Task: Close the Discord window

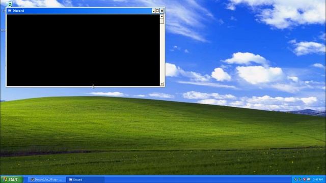Action: tap(162, 11)
